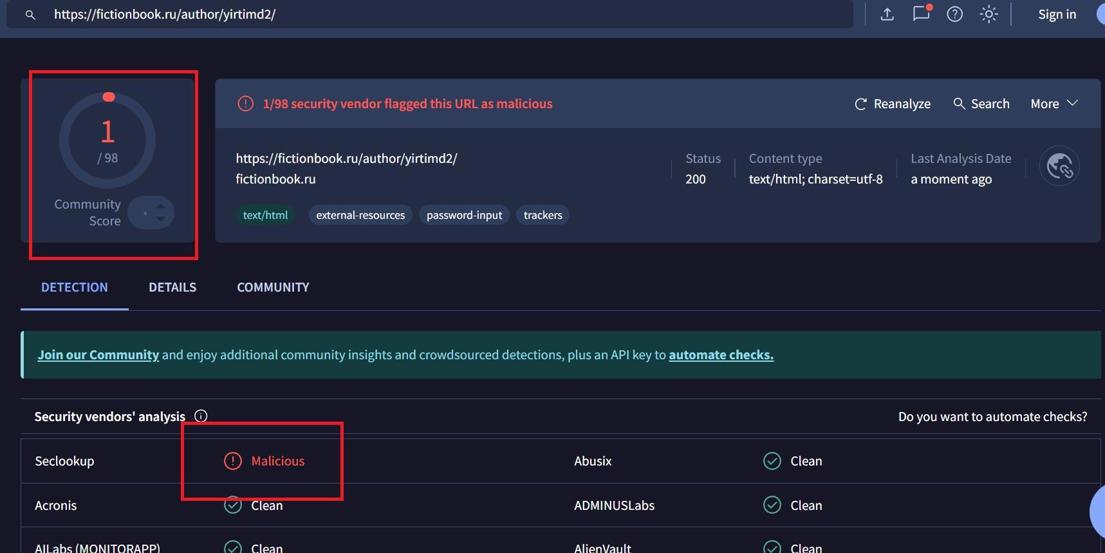Viewport: 1105px width, 553px height.
Task: Toggle light theme with sun icon
Action: [x=989, y=14]
